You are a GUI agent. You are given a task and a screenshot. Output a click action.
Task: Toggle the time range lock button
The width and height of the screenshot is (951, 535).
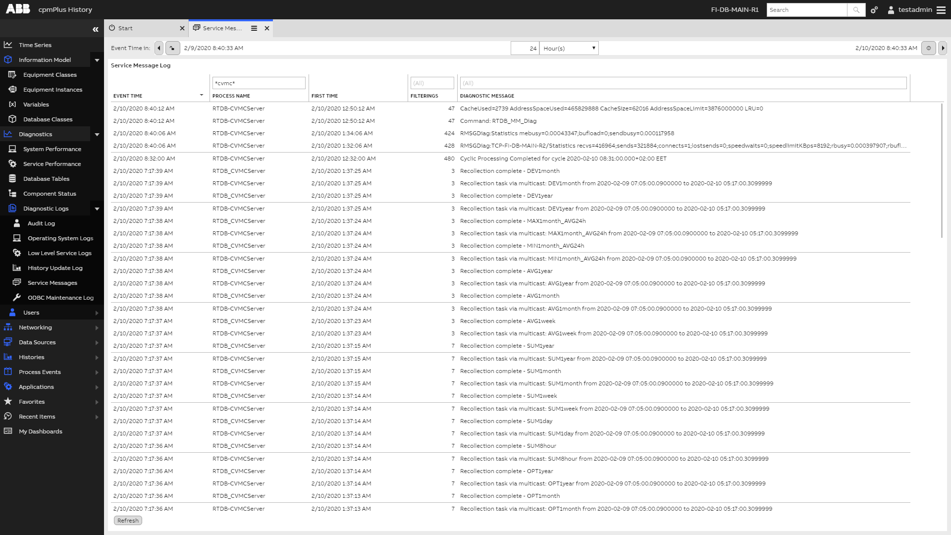pyautogui.click(x=172, y=48)
